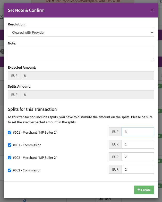
Task: Select the #001 Commission amount field
Action: tap(138, 144)
